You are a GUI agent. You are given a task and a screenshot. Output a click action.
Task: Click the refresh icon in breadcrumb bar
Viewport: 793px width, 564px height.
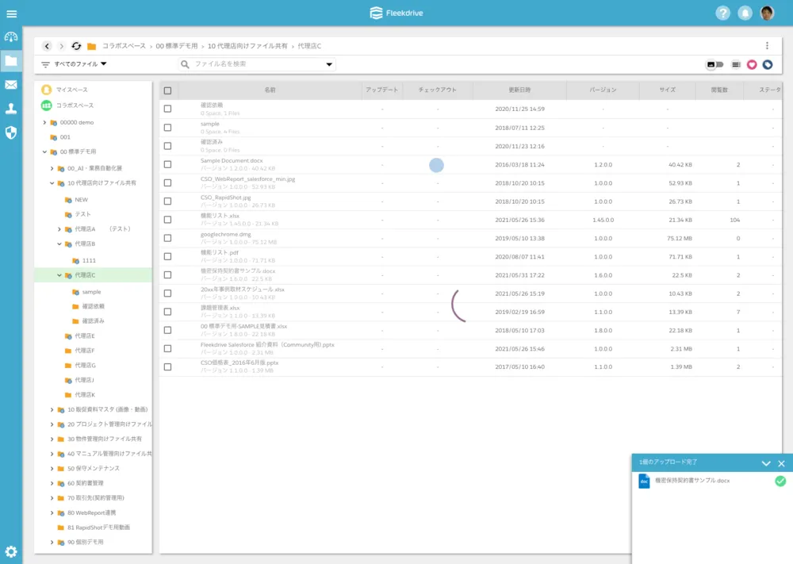76,46
